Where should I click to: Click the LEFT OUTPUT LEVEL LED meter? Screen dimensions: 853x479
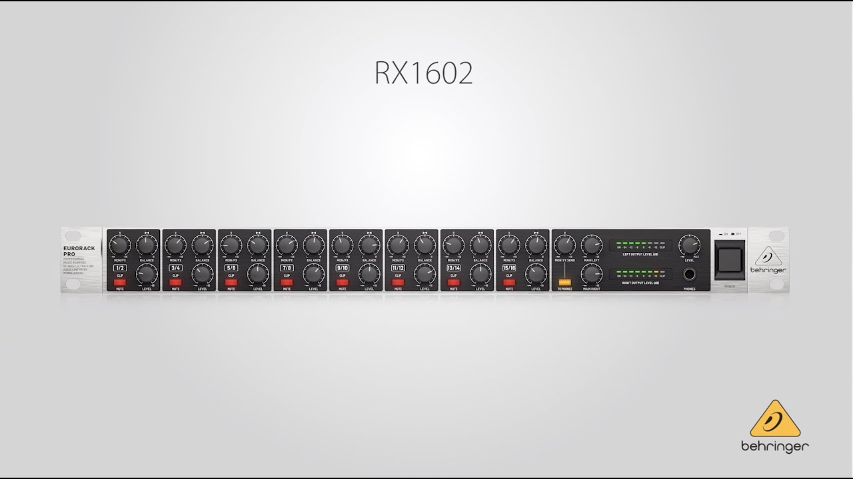[x=640, y=245]
